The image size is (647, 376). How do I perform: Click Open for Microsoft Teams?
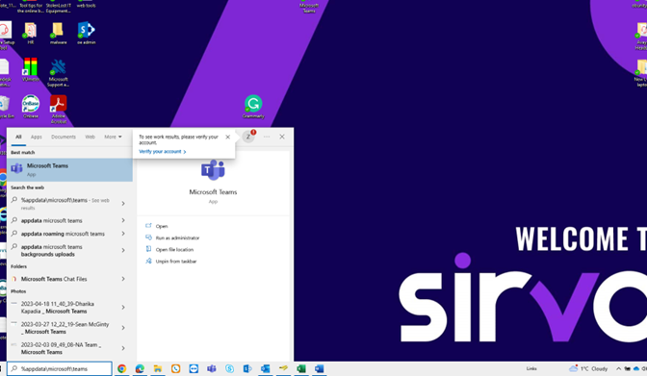pyautogui.click(x=162, y=226)
